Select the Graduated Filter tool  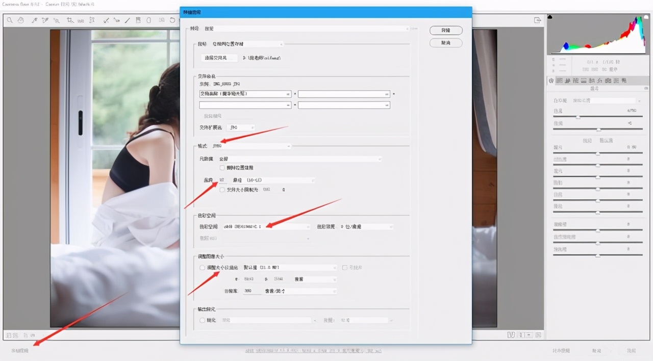pos(138,20)
